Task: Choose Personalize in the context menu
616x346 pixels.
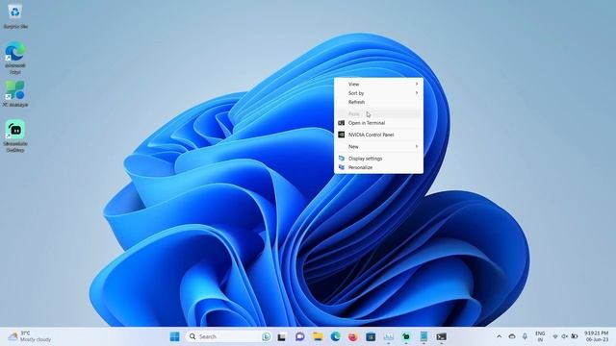Action: (378, 167)
